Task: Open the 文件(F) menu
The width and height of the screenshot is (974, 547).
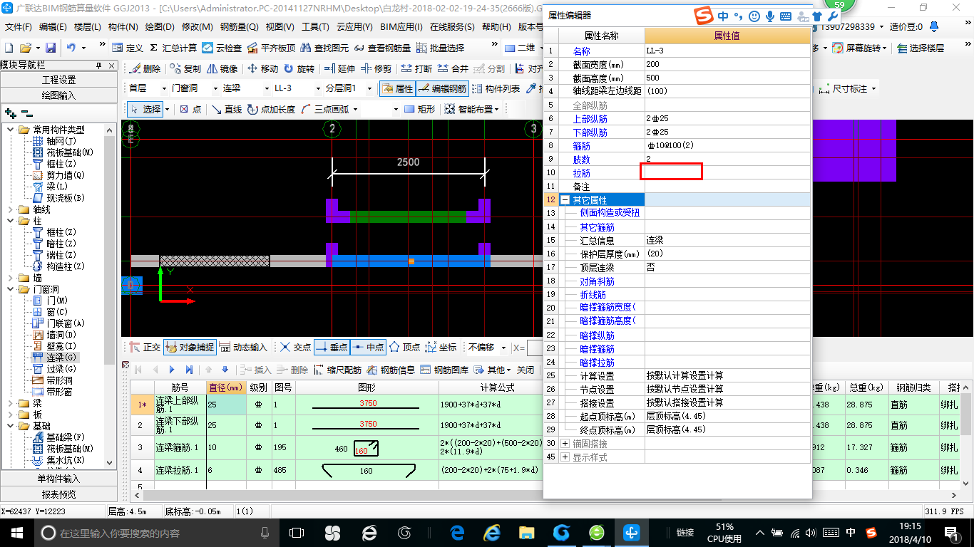Action: pyautogui.click(x=19, y=27)
